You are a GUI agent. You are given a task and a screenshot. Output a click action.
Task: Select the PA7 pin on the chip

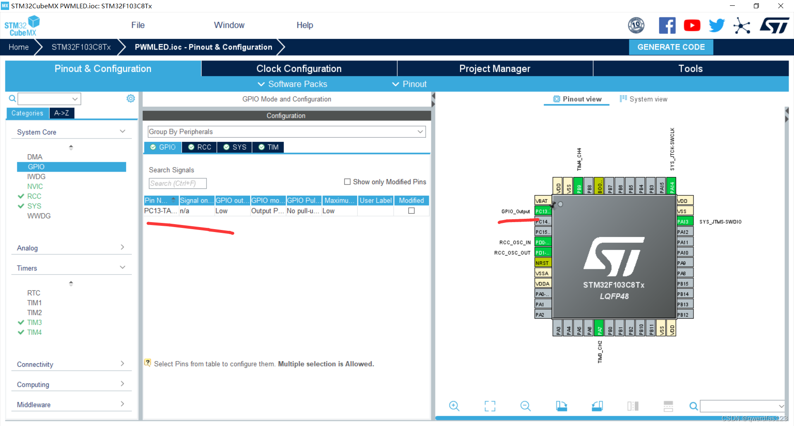point(599,328)
